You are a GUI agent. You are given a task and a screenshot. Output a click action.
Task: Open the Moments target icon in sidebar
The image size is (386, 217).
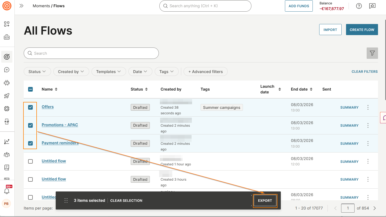[x=7, y=57]
